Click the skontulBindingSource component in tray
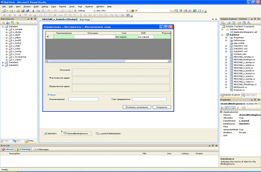 [76, 133]
